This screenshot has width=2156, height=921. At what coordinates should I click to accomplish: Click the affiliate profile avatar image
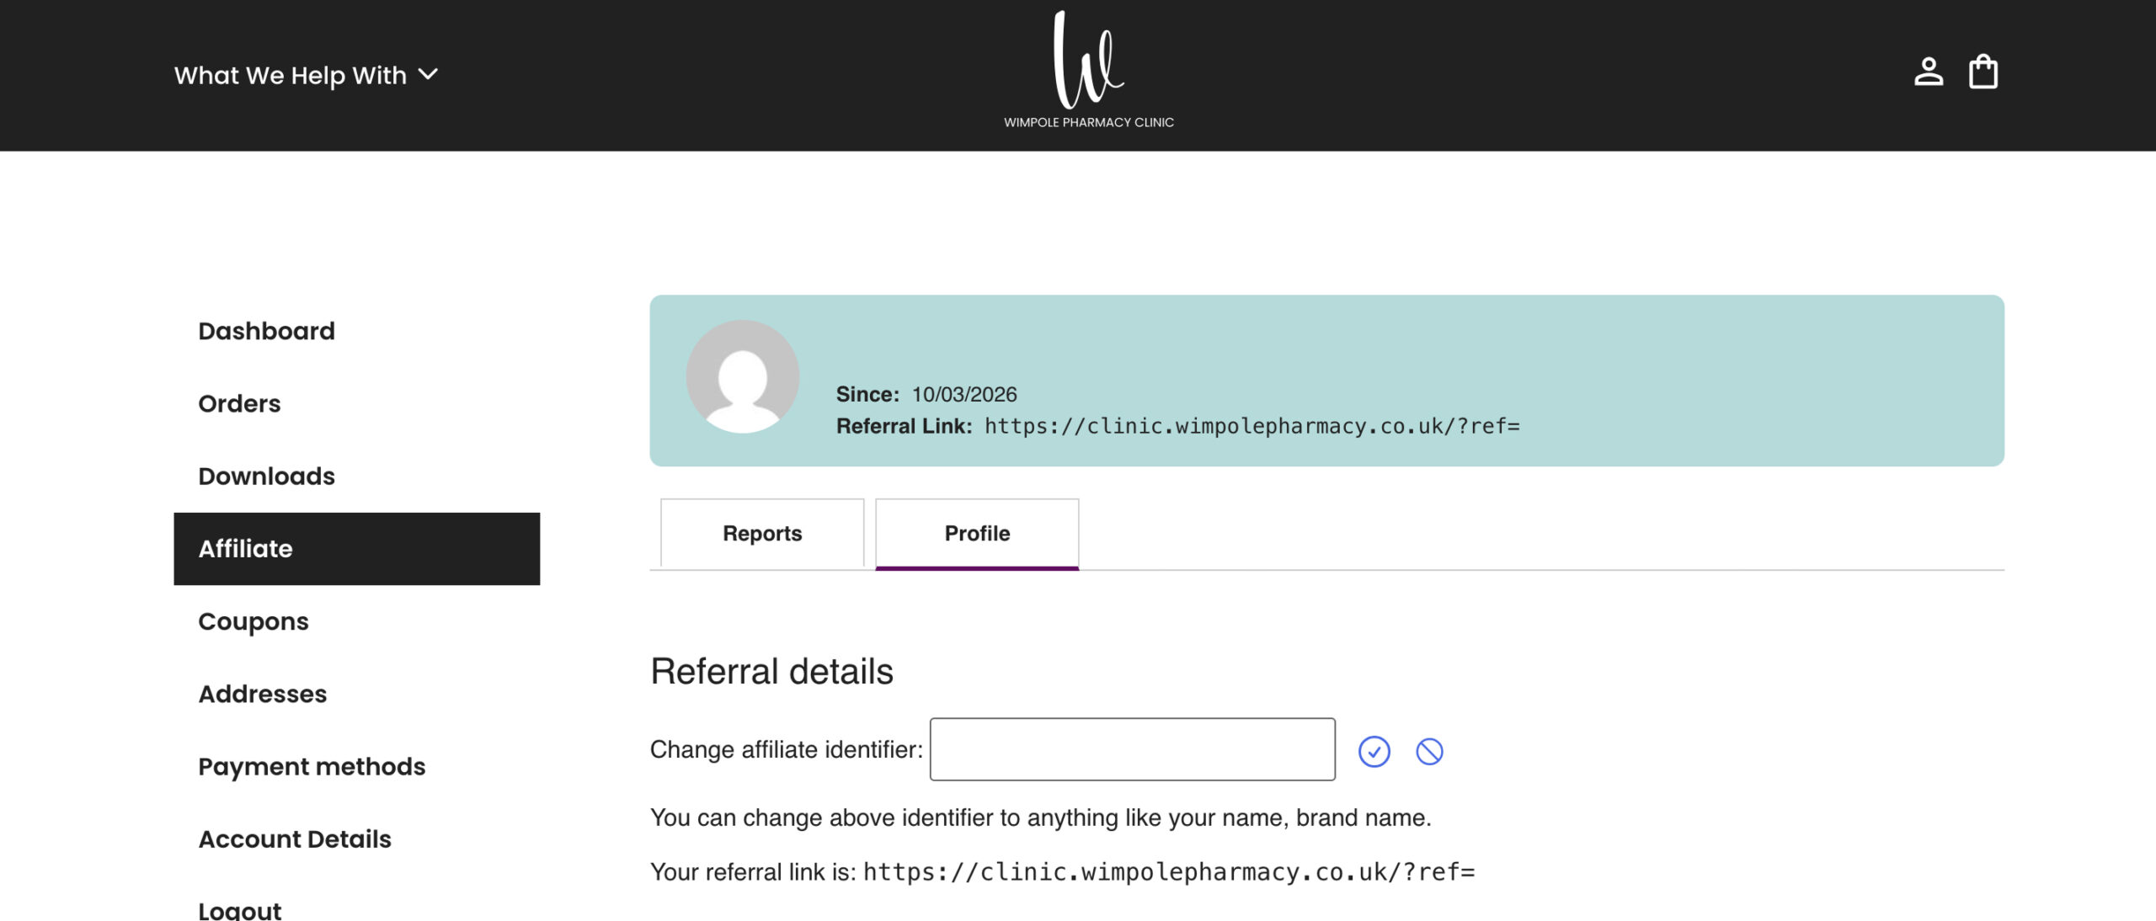click(x=742, y=376)
